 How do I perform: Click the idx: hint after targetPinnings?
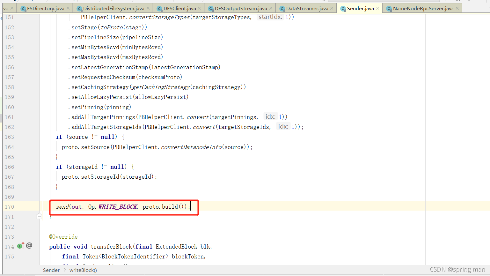[x=271, y=117]
